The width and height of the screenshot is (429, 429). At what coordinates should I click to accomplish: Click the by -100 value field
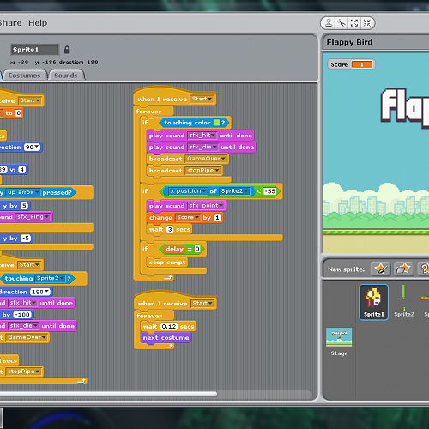point(23,315)
